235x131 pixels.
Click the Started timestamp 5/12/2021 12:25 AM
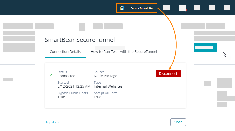(x=74, y=86)
